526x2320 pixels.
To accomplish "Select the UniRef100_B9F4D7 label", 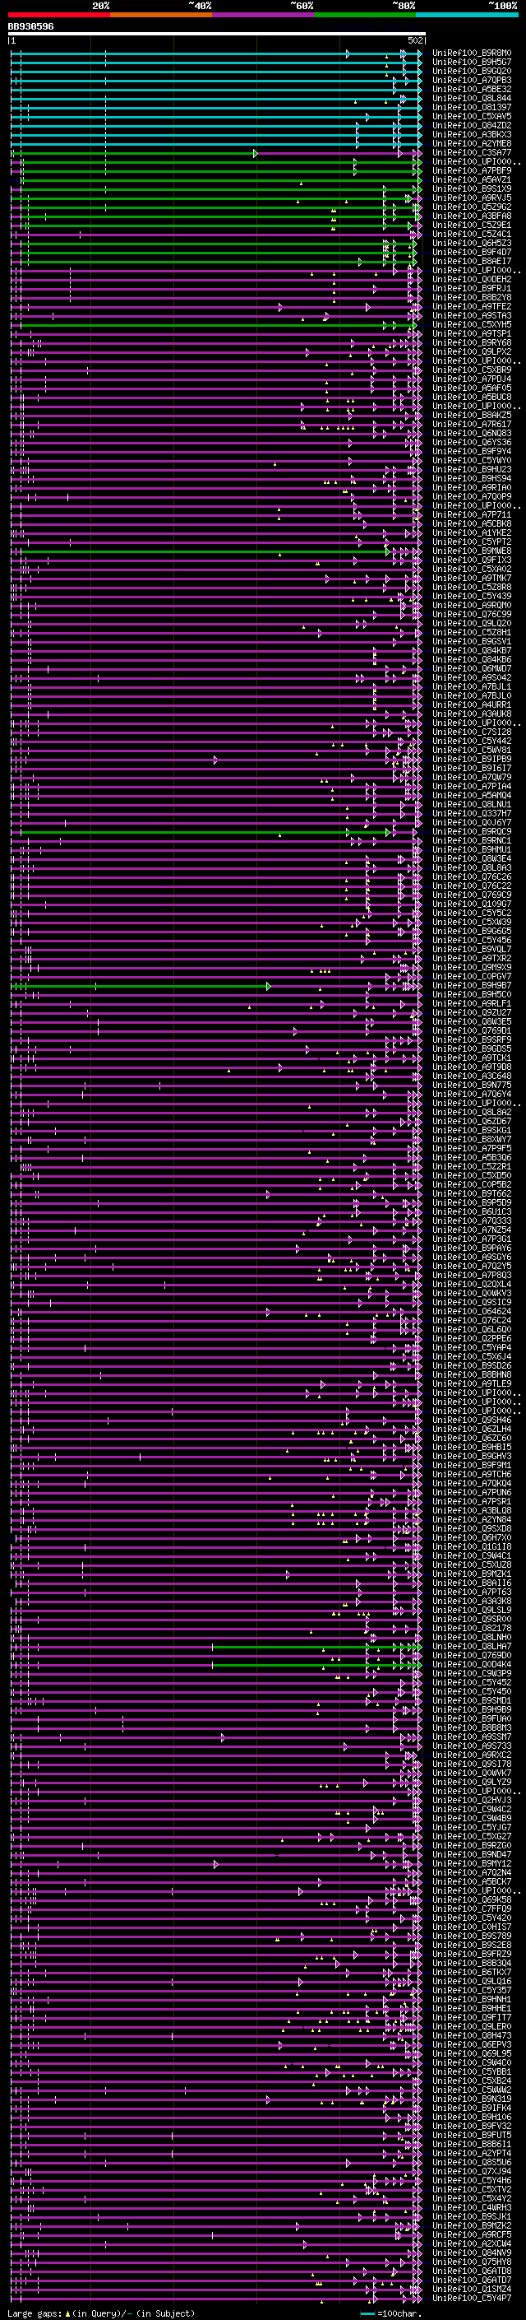I will (472, 252).
